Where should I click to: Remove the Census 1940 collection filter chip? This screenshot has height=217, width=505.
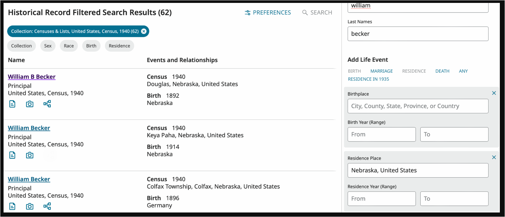click(x=144, y=31)
